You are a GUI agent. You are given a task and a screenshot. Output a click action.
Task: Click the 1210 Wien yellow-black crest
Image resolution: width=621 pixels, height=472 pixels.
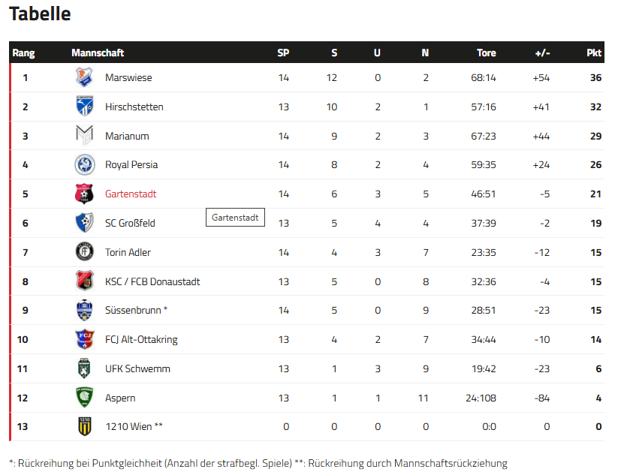pyautogui.click(x=84, y=426)
